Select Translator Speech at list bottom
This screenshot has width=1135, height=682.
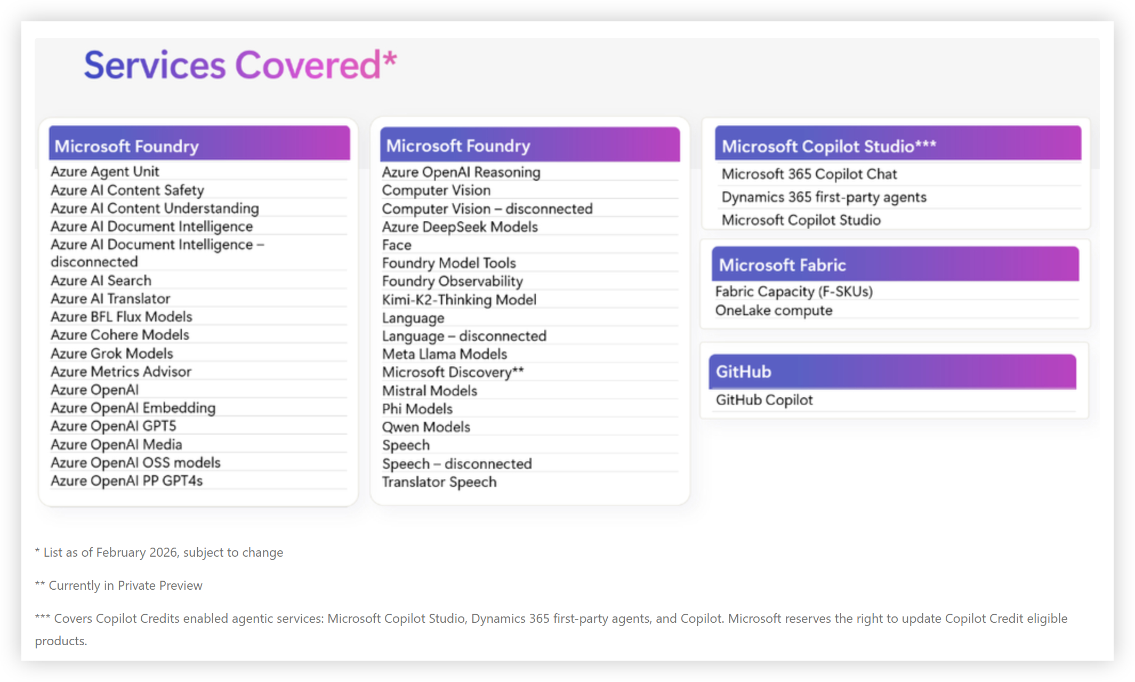click(439, 482)
